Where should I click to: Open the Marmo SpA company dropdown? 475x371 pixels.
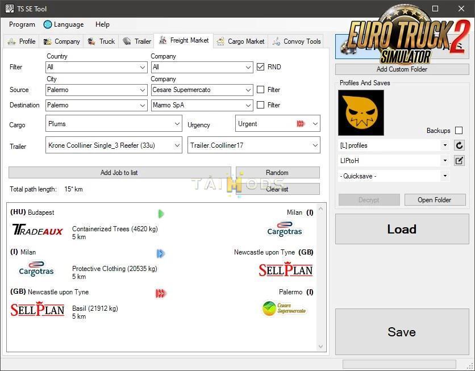(x=202, y=106)
